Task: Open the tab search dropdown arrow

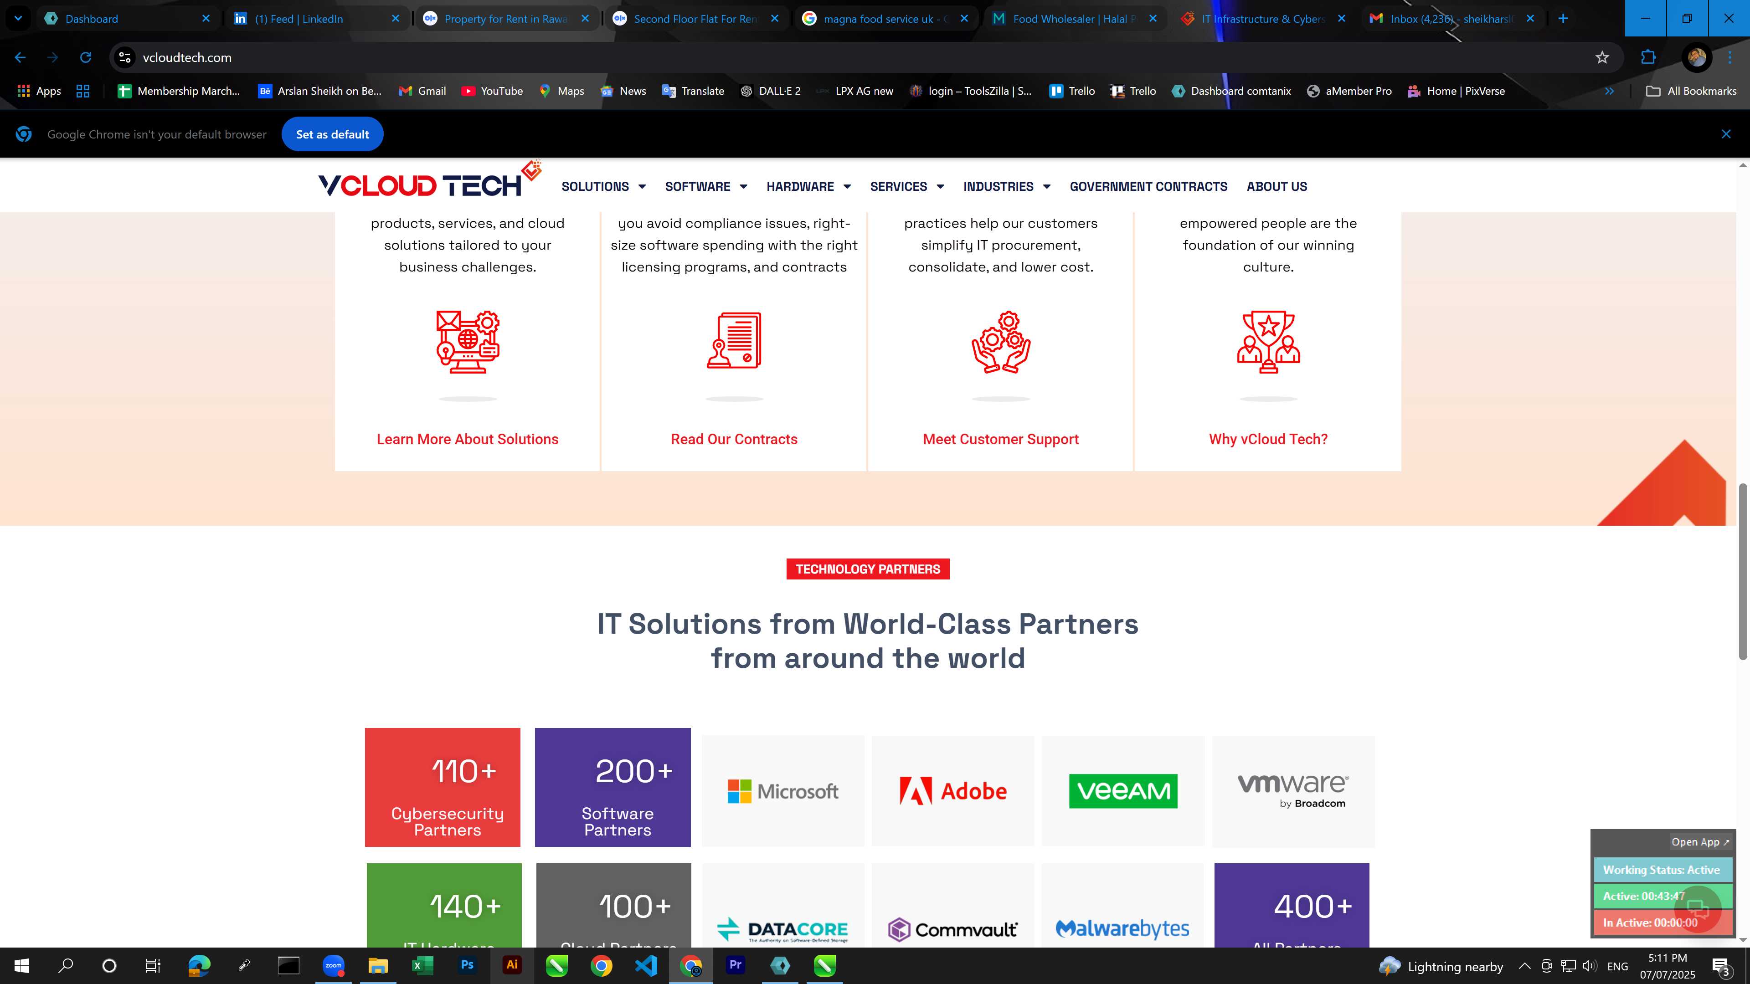Action: coord(18,18)
